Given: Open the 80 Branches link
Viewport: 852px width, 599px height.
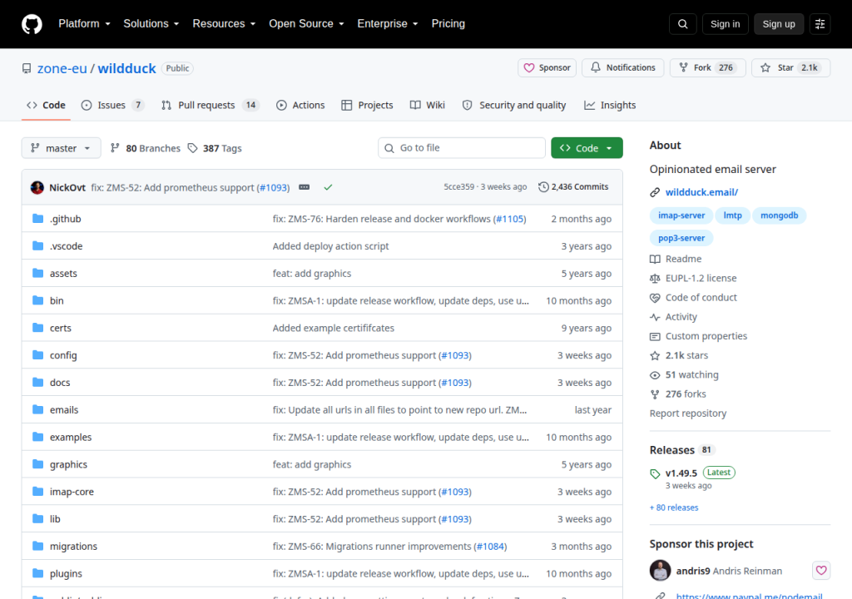Looking at the screenshot, I should click(145, 148).
